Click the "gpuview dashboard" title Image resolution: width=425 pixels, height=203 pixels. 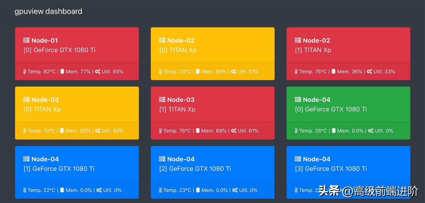click(x=48, y=11)
